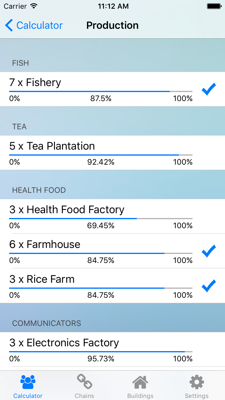
Task: Tap the Wi-Fi signal icon
Action: click(x=34, y=6)
